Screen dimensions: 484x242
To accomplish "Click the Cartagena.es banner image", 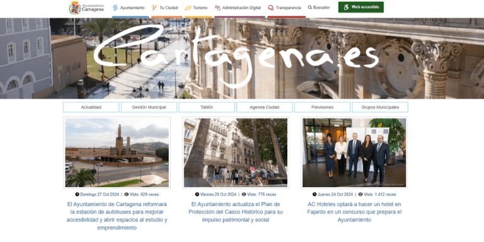I will click(x=242, y=59).
